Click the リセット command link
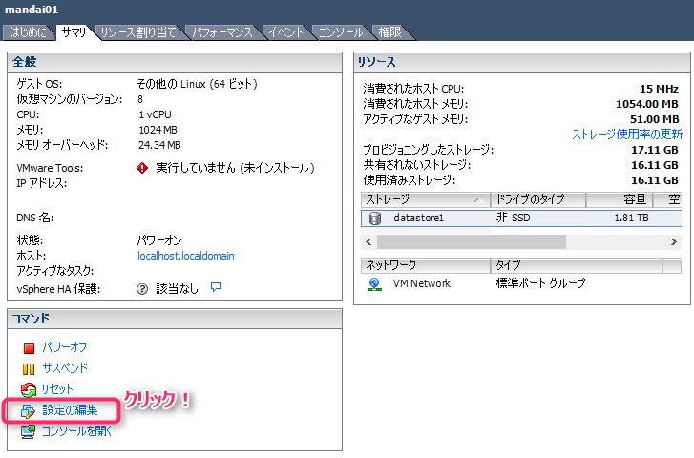694x458 pixels. [57, 389]
